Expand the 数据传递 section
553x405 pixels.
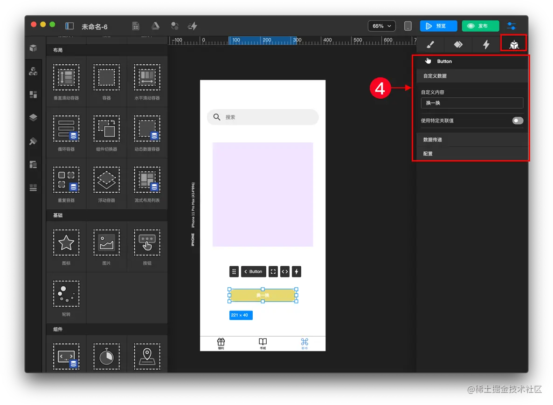pos(472,140)
